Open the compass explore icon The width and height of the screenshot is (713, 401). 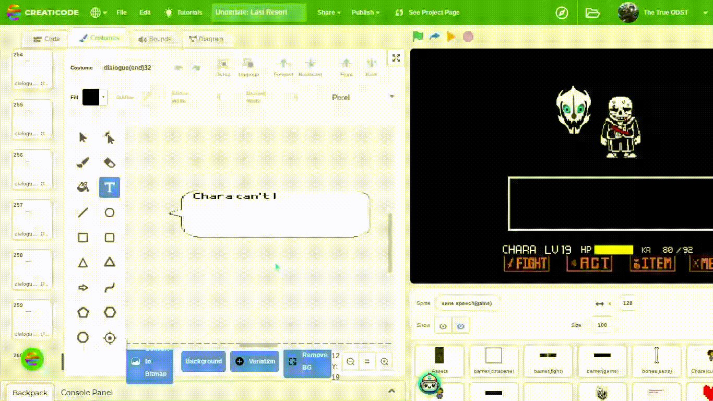(562, 13)
